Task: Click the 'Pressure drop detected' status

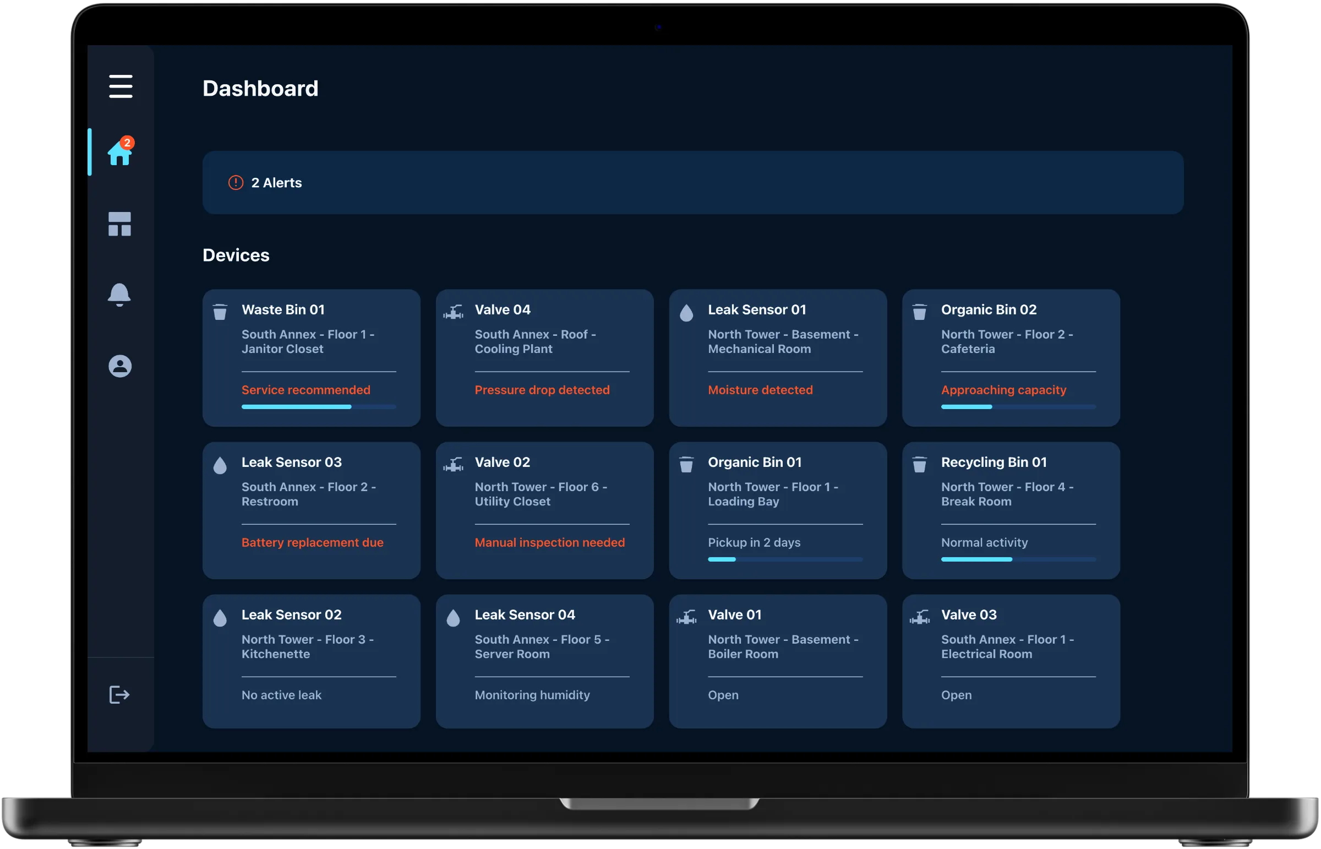Action: (x=542, y=390)
